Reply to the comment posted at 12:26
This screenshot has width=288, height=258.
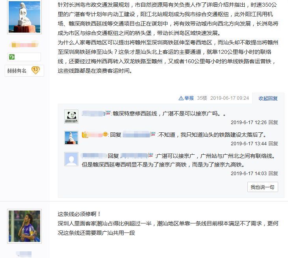pos(273,122)
